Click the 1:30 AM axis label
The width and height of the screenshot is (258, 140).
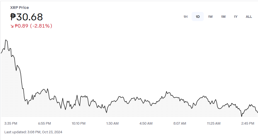[x=112, y=124]
